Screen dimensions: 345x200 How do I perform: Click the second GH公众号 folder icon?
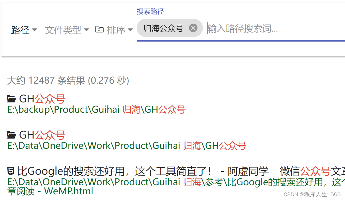click(11, 135)
